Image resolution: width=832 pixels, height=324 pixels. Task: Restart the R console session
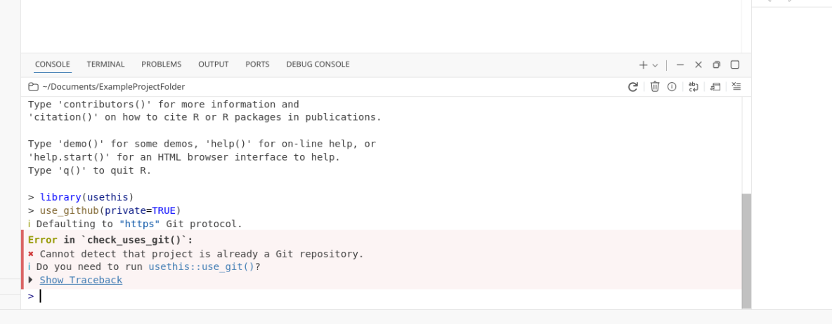click(632, 87)
